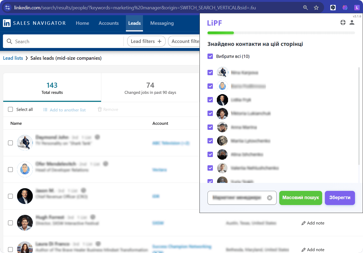Click Valeriia Nehlushchenko's avatar in LiPF panel
This screenshot has width=363, height=253.
click(x=222, y=168)
